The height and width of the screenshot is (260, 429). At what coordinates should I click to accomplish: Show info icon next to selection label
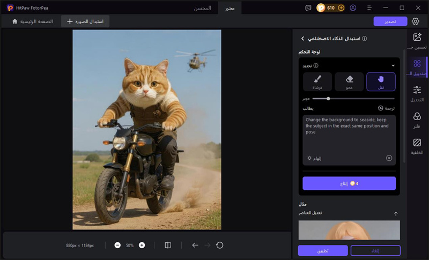tap(316, 65)
